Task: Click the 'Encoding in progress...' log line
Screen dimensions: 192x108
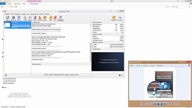Action: [x=38, y=59]
